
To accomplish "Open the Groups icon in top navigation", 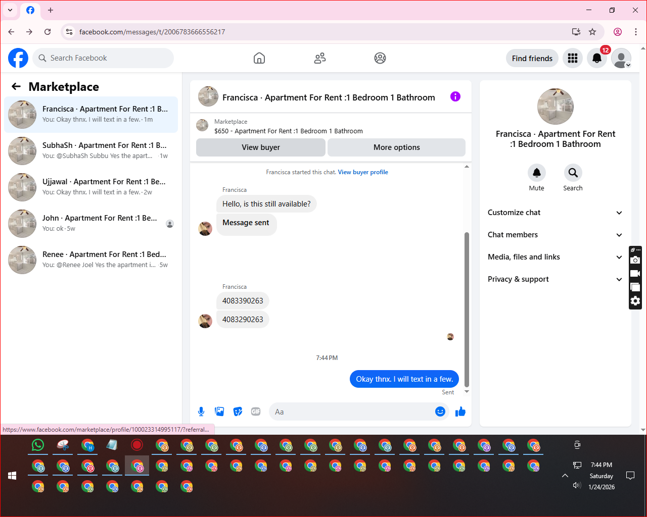I will click(x=380, y=58).
